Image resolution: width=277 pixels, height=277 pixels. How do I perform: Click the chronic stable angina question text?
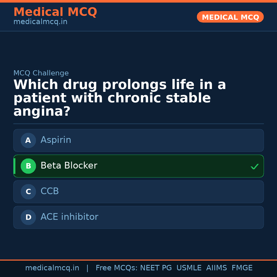click(x=120, y=98)
